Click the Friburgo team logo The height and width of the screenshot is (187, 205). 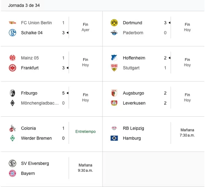13,93
